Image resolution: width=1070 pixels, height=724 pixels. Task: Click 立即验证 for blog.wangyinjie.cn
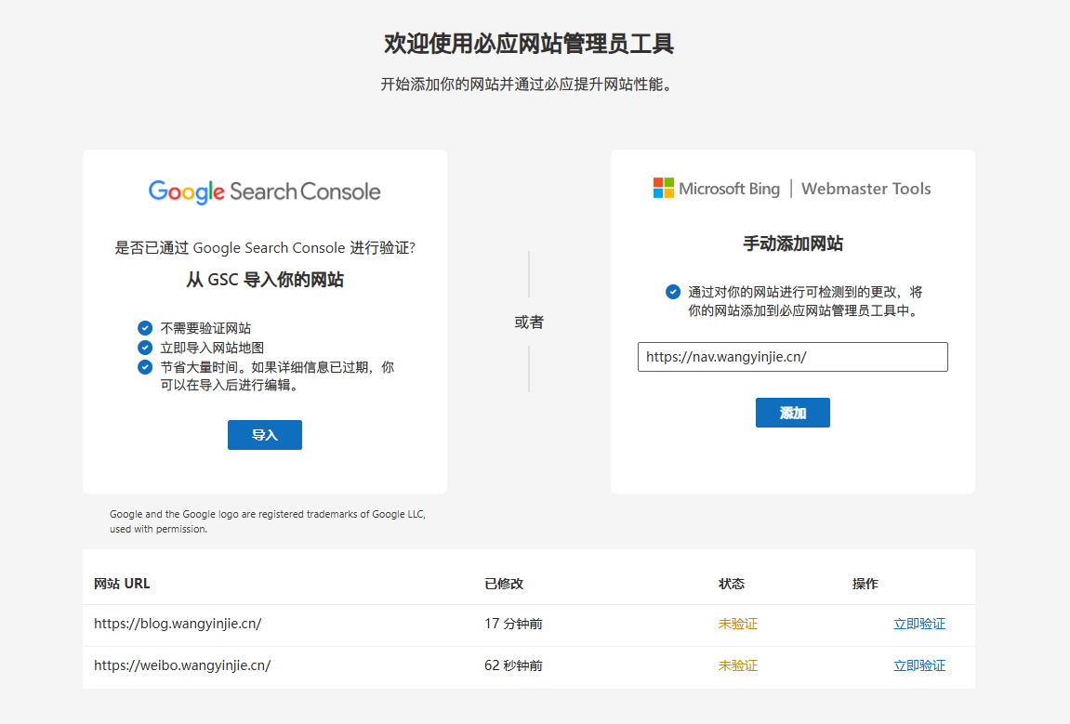tap(918, 625)
